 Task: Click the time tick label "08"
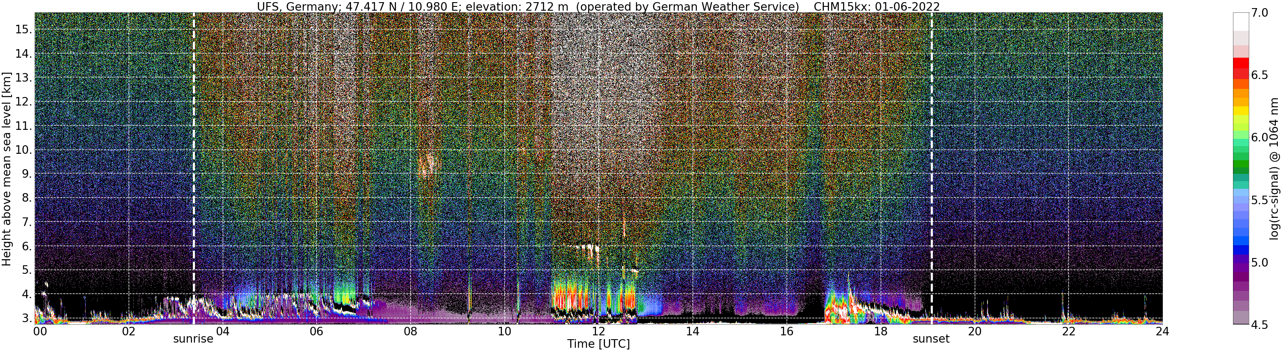click(410, 331)
